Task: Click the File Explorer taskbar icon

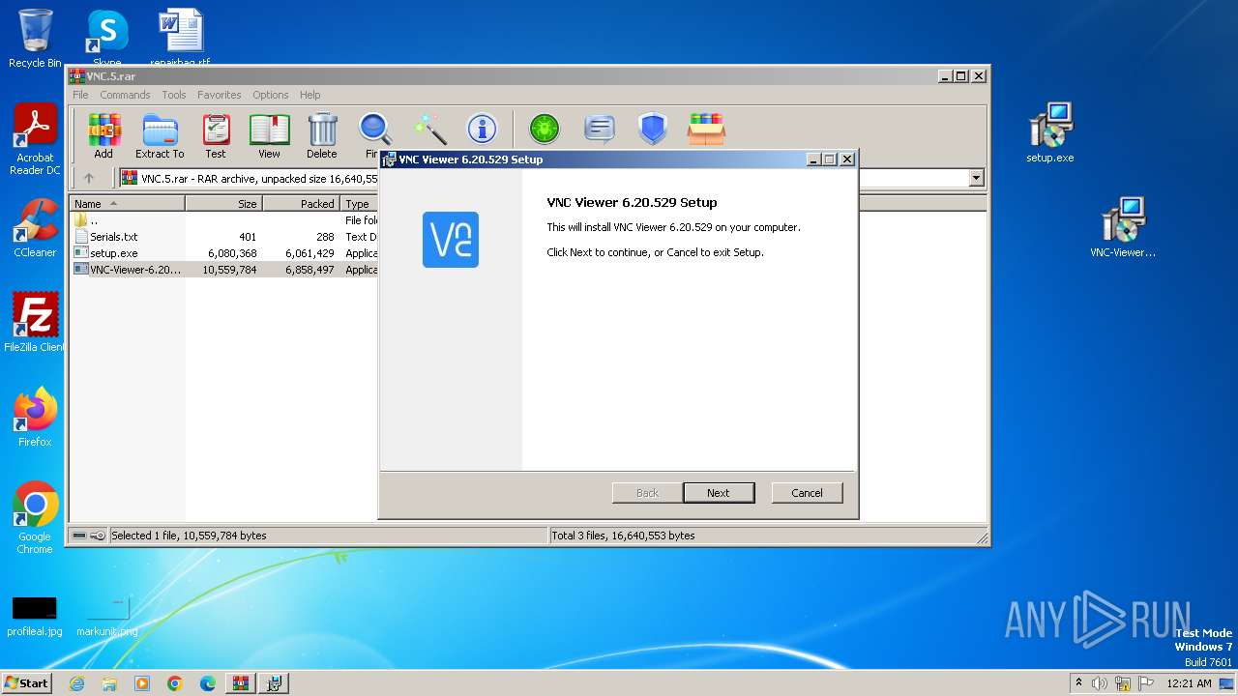Action: tap(109, 683)
